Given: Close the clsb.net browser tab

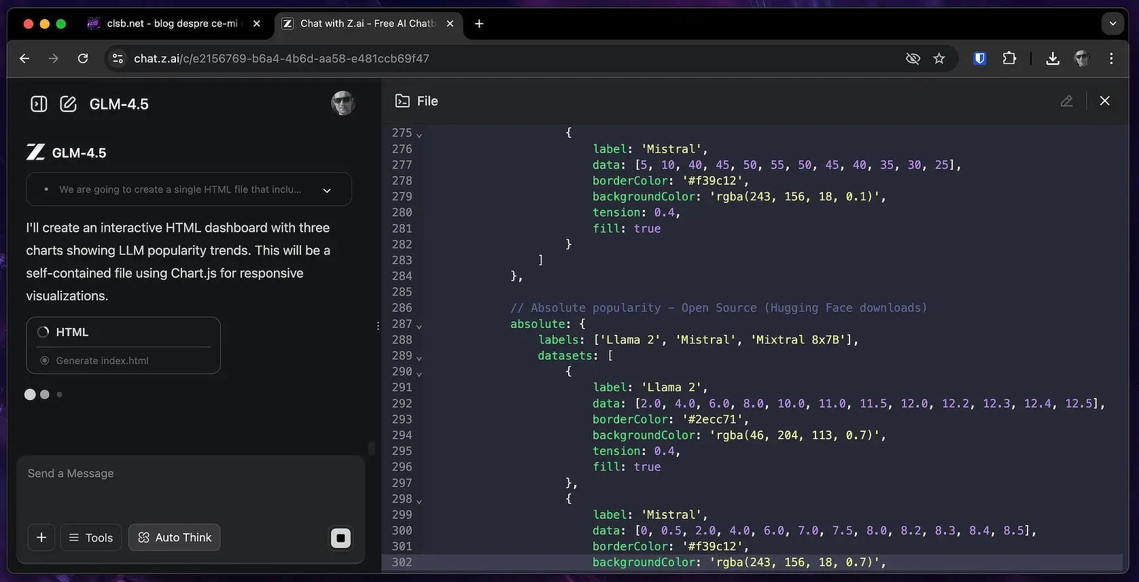Looking at the screenshot, I should pos(257,23).
